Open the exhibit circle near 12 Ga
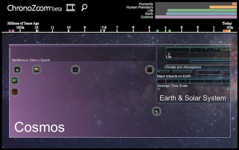Screen dimensions: 239x150 pos(37,70)
